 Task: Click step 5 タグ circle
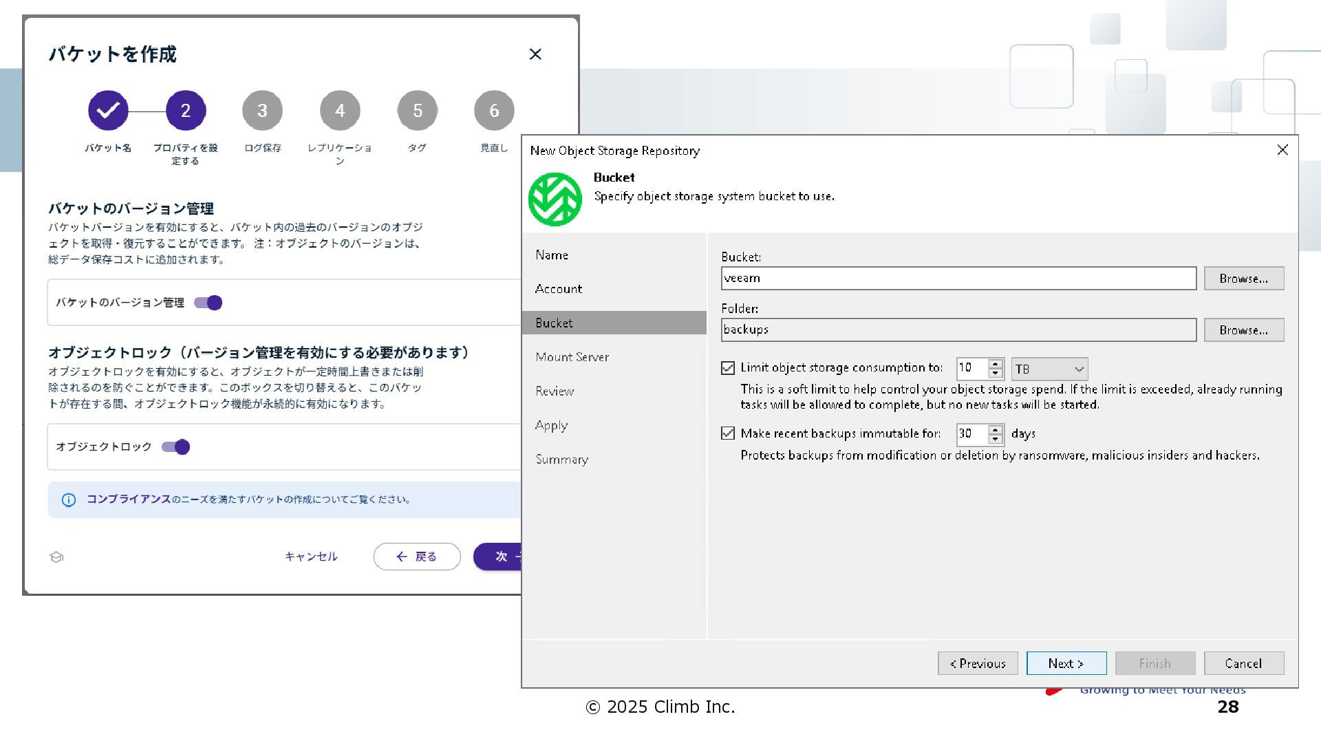click(x=417, y=110)
